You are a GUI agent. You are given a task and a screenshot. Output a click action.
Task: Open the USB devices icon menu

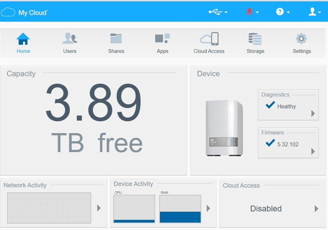pos(215,12)
